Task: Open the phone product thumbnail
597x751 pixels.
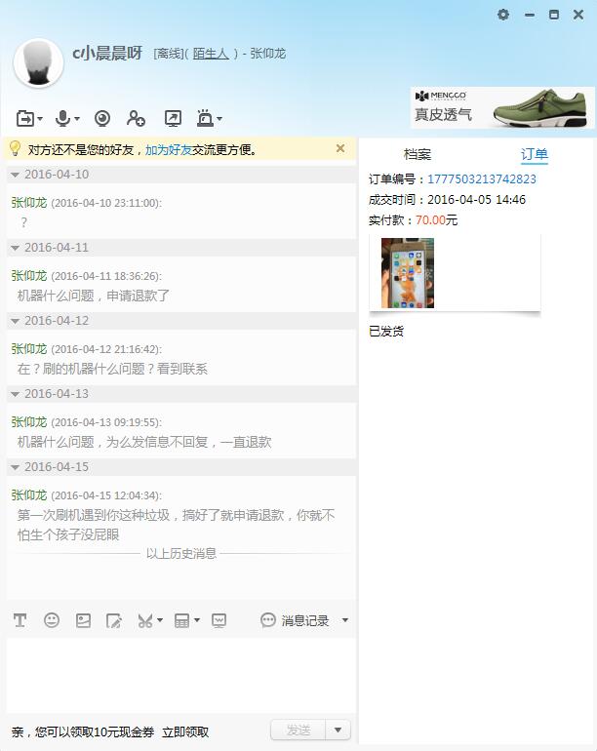Action: pos(407,273)
